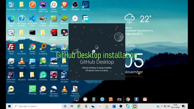
Task: Open Microsoft Edge desktop shortcut
Action: point(11,21)
